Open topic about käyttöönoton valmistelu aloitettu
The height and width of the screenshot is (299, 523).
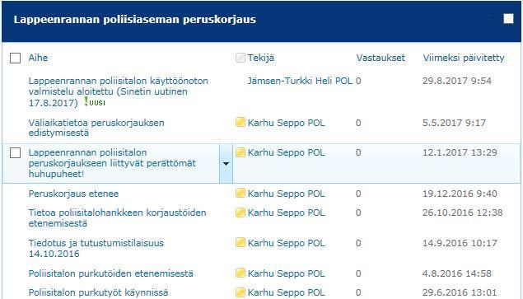click(118, 91)
